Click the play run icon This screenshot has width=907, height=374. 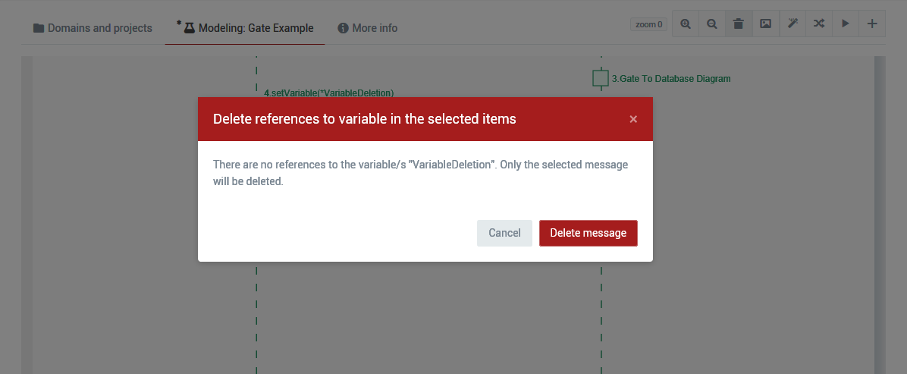click(845, 24)
